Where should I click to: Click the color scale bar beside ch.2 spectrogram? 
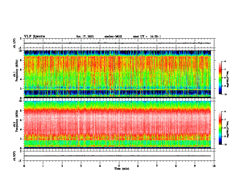pos(220,128)
